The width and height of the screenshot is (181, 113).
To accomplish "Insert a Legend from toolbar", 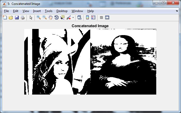I will pos(93,18).
